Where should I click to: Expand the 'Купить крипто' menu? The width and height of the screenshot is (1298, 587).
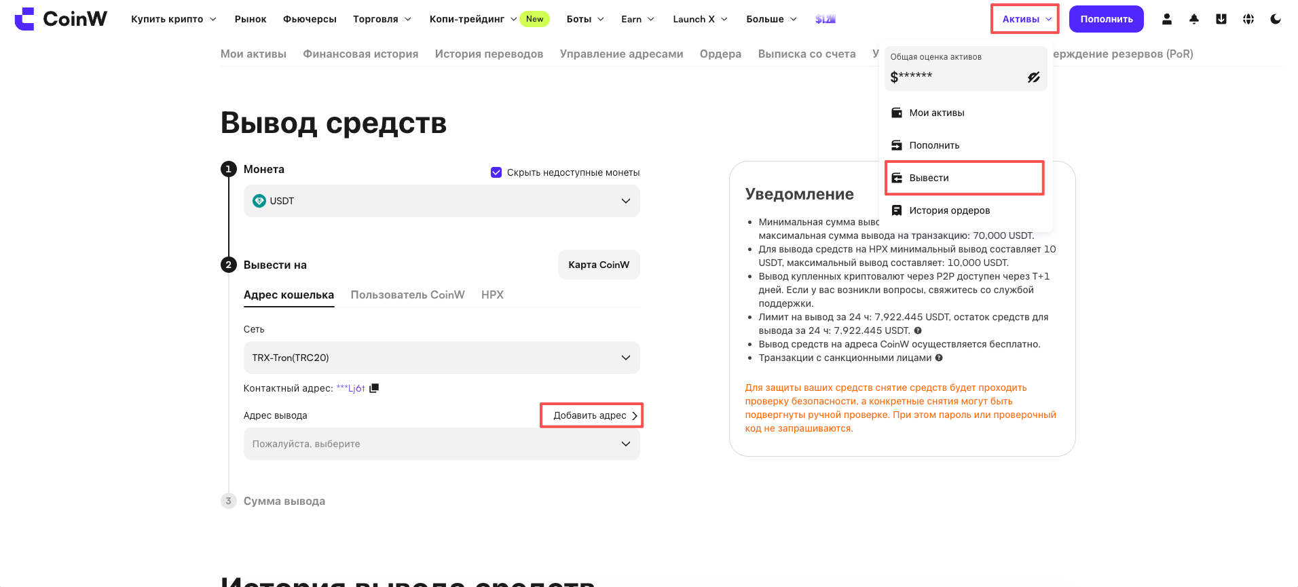click(x=174, y=19)
